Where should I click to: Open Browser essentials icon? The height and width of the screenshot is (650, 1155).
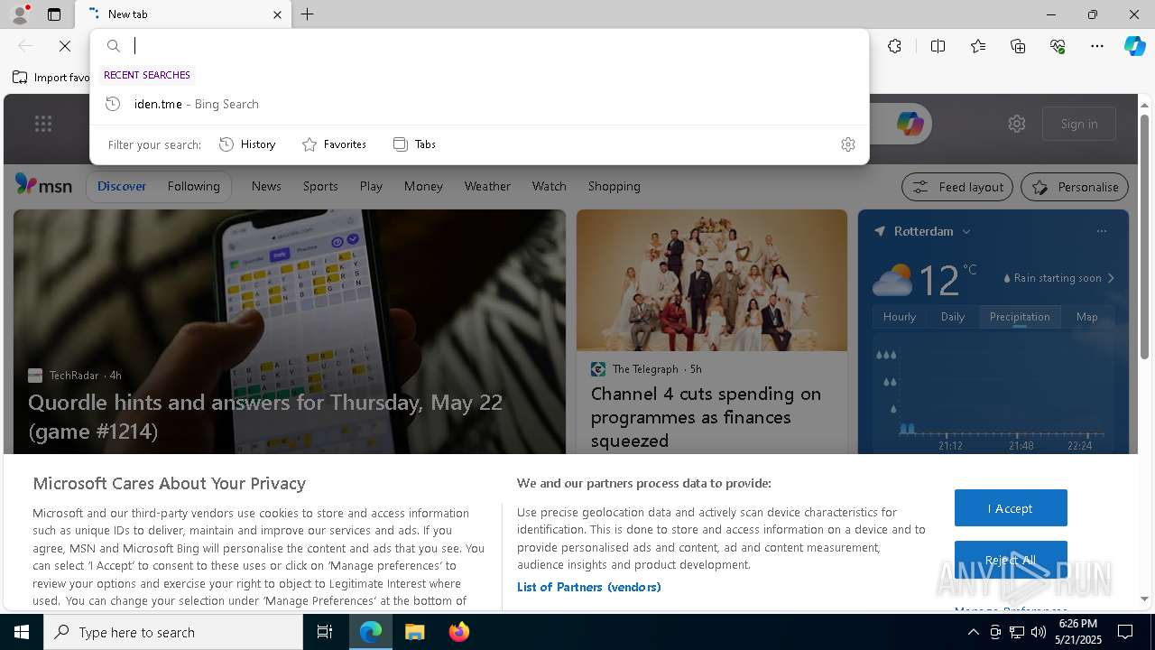[1058, 46]
